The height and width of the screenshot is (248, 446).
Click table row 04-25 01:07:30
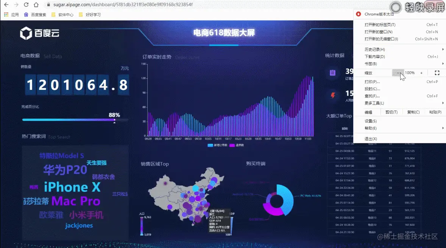pos(374,166)
